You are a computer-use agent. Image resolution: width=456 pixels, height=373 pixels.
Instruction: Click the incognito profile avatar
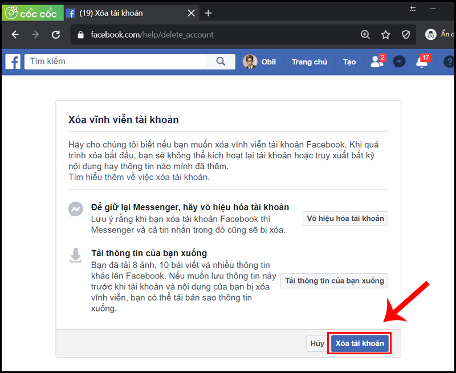click(430, 34)
